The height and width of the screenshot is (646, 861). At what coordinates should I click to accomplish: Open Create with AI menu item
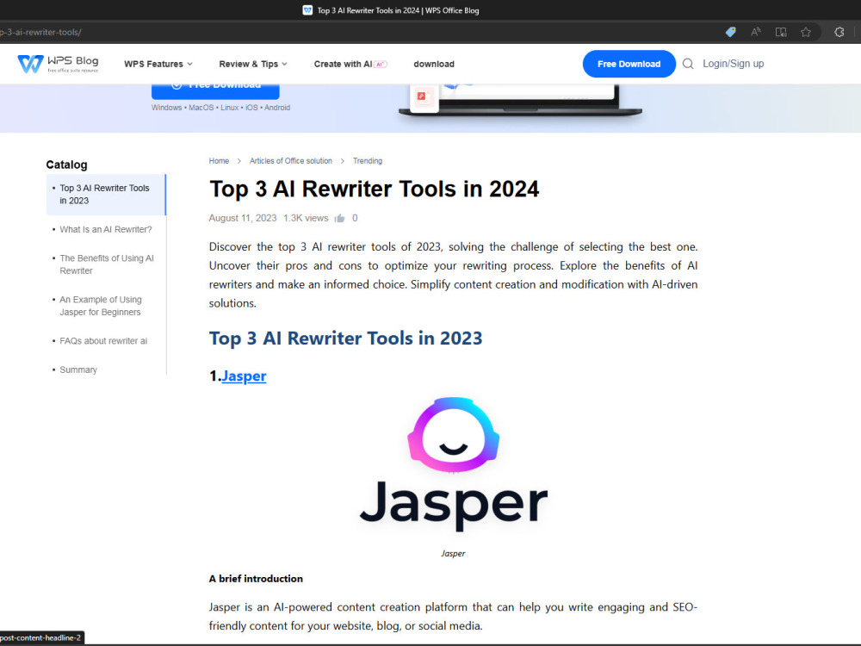click(x=350, y=64)
